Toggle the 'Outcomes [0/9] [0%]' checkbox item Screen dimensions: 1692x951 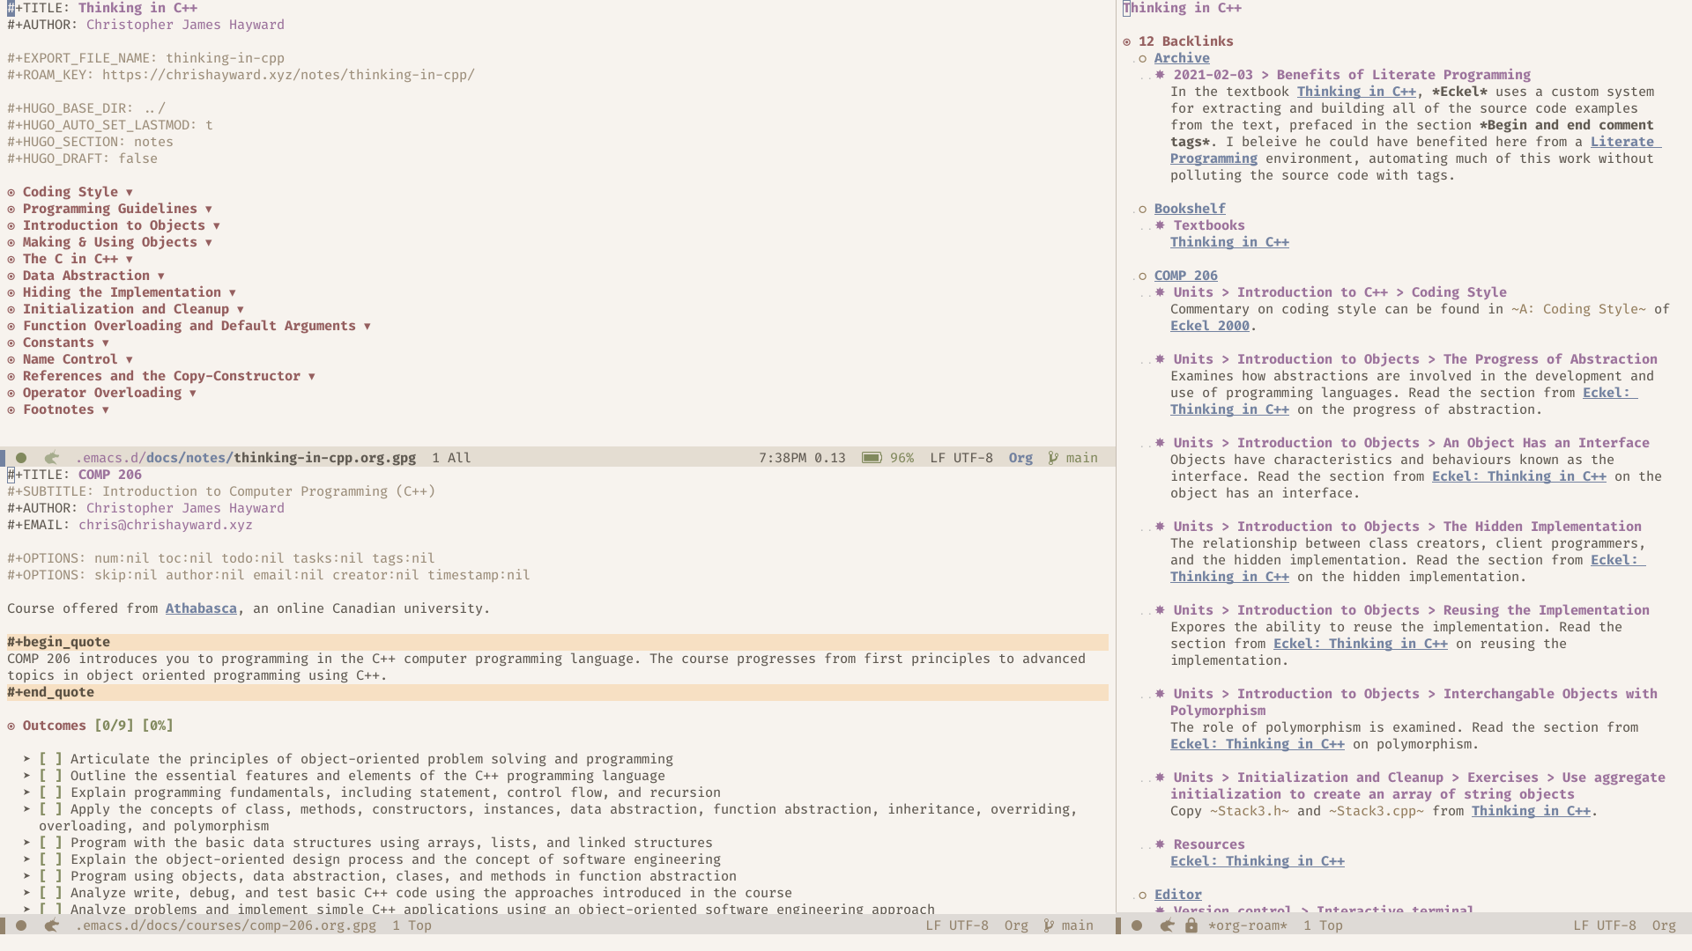tap(11, 725)
